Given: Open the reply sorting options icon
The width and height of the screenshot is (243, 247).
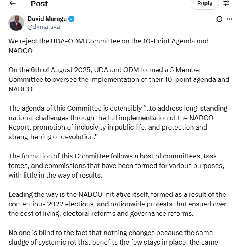Looking at the screenshot, I should (226, 4).
